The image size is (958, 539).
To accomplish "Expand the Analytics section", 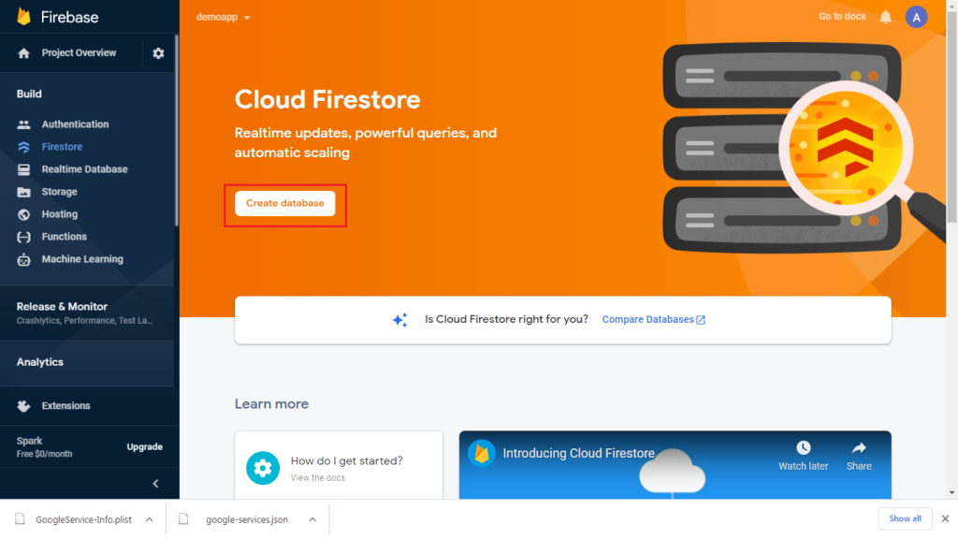I will click(x=87, y=362).
